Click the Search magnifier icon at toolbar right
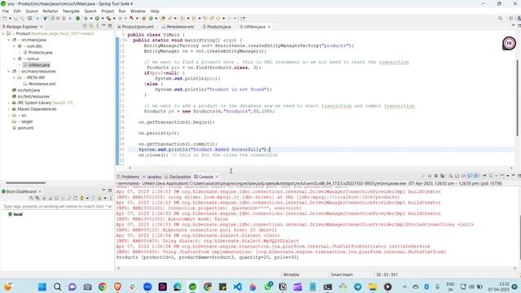This screenshot has width=521, height=293. [x=501, y=18]
